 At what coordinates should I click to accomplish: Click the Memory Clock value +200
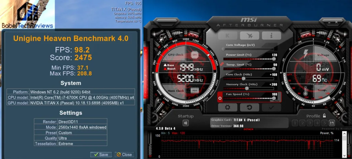pos(273,84)
